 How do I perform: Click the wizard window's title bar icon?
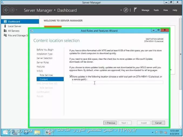click(x=32, y=31)
